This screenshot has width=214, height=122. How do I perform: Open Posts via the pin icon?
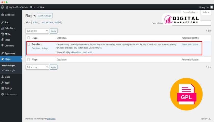tap(2, 22)
